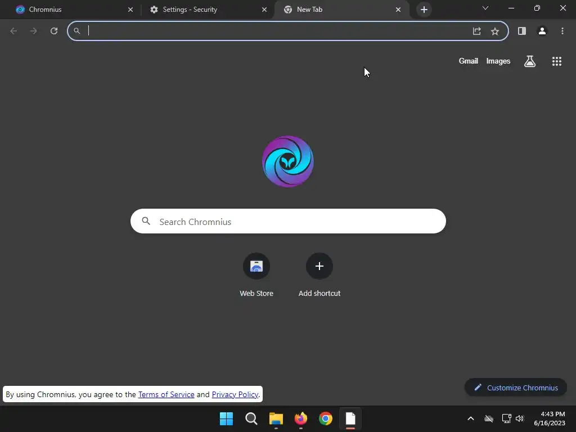Share this page icon in address bar
Viewport: 576px width, 432px height.
[477, 31]
